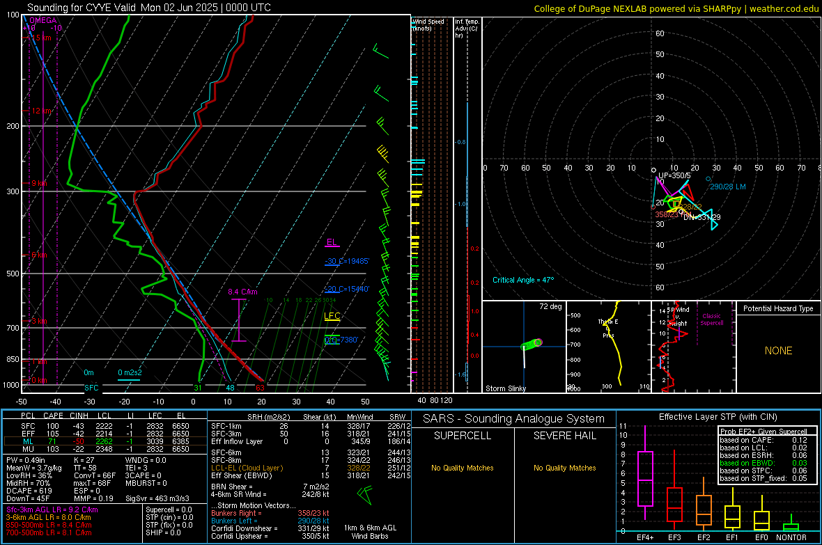The image size is (822, 545).
Task: Select the MU parcel row
Action: point(104,449)
